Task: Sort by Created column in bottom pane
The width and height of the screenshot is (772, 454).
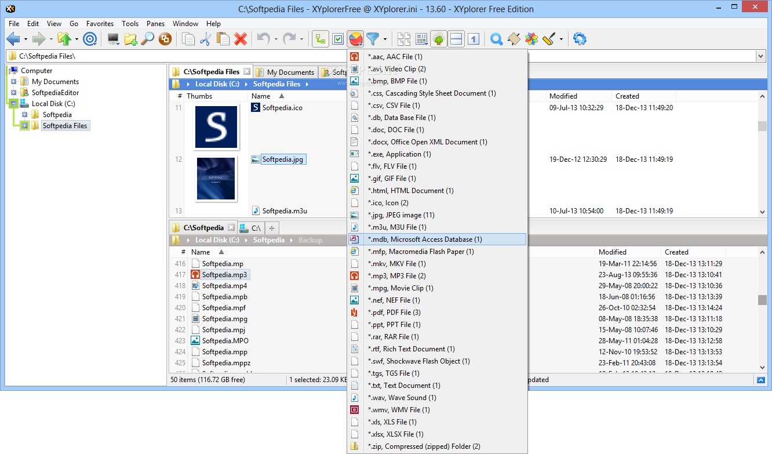Action: (x=676, y=252)
